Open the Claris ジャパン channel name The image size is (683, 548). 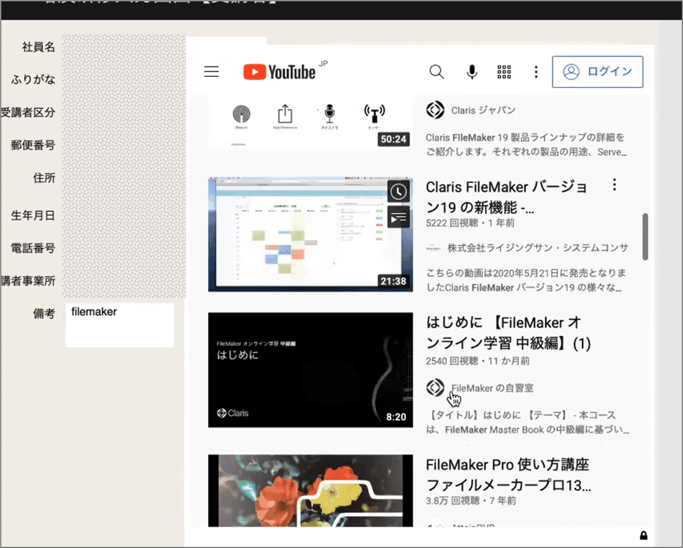click(483, 110)
